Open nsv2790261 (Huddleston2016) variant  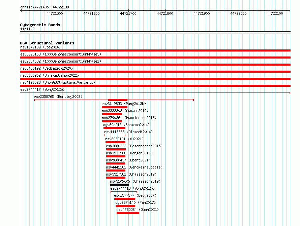[x=129, y=118]
